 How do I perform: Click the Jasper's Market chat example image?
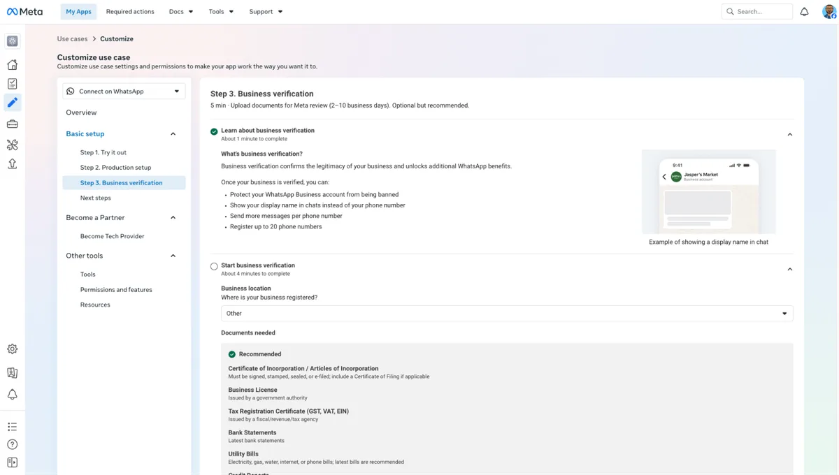(708, 191)
